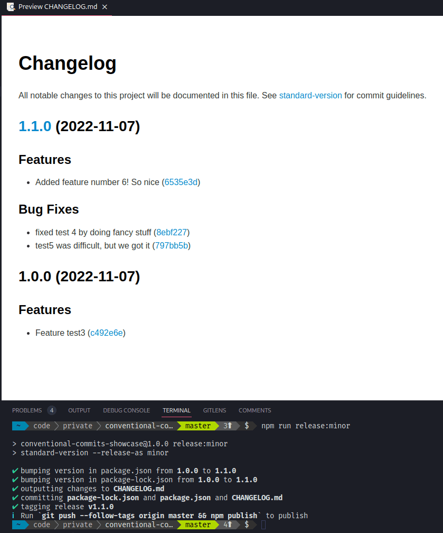This screenshot has width=443, height=533.
Task: Switch to the DEBUG CONSOLE tab
Action: click(126, 410)
